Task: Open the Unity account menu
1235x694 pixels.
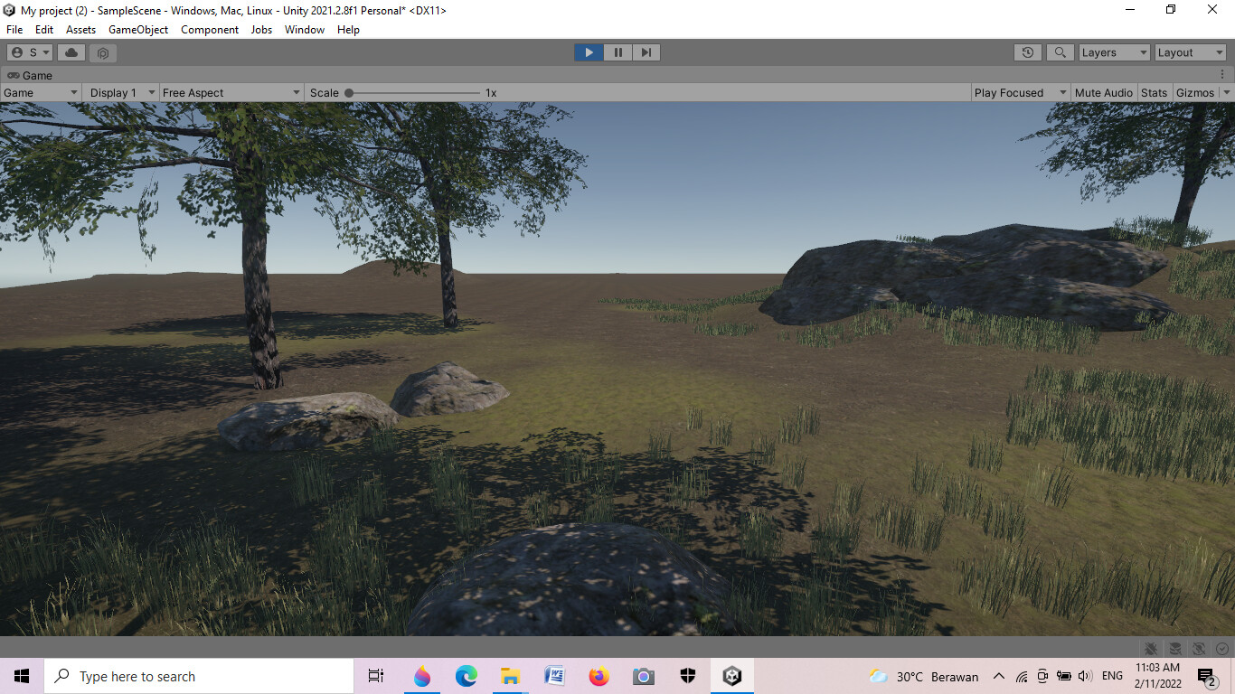Action: coord(28,52)
